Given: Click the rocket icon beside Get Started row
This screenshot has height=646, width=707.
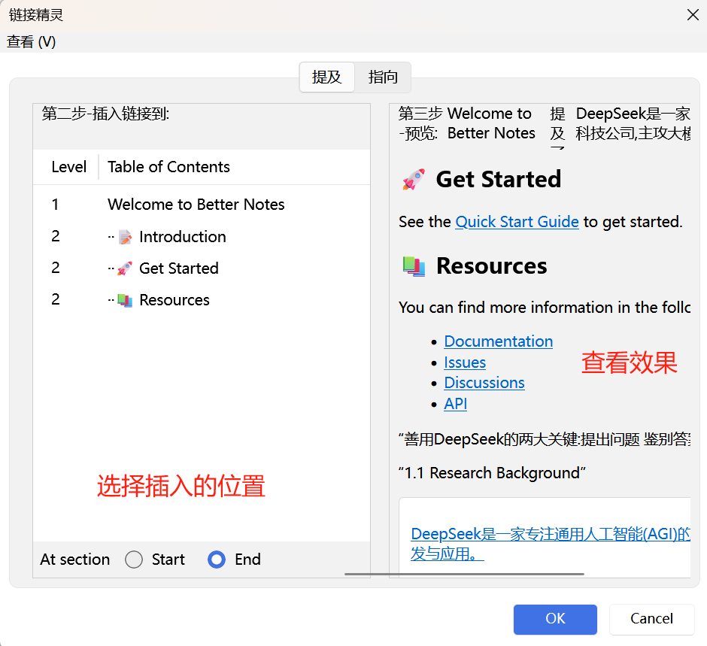Looking at the screenshot, I should tap(125, 268).
